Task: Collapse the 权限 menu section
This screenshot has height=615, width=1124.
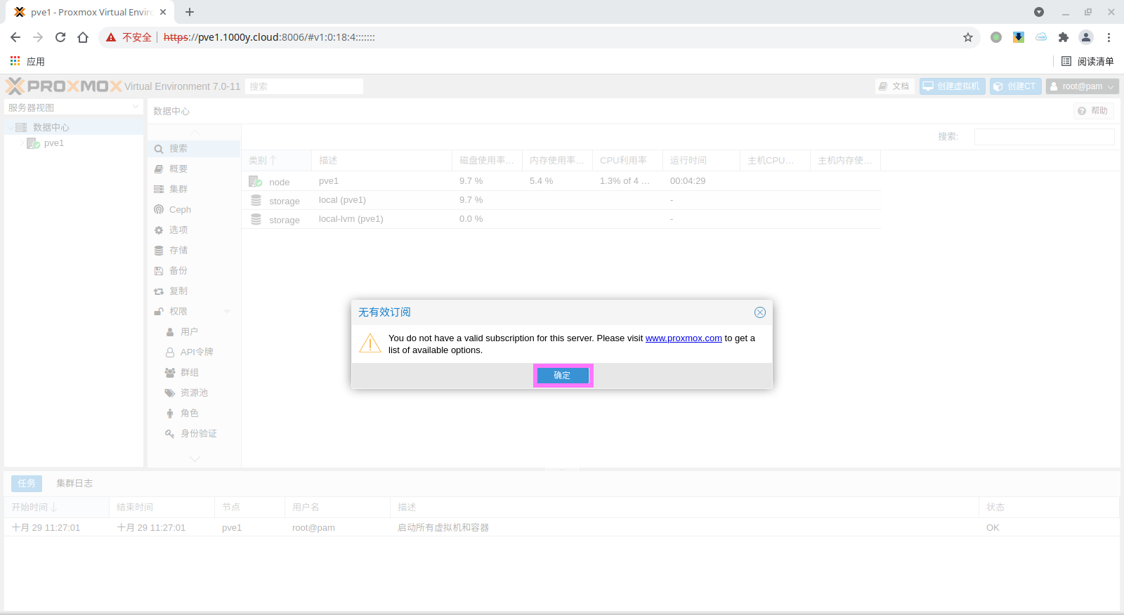Action: click(227, 312)
